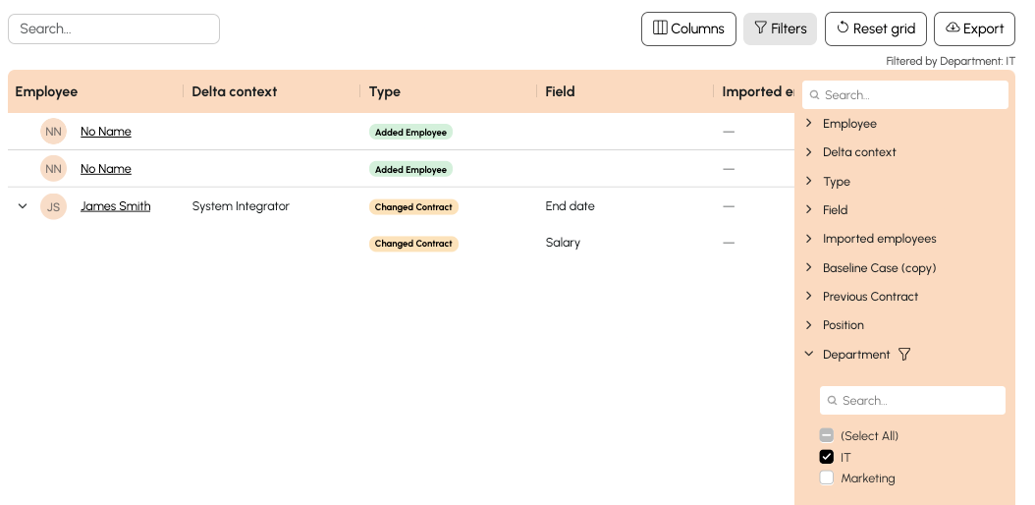Viewport: 1035px width, 505px height.
Task: Click Reset grid with circular arrow icon
Action: 876,28
